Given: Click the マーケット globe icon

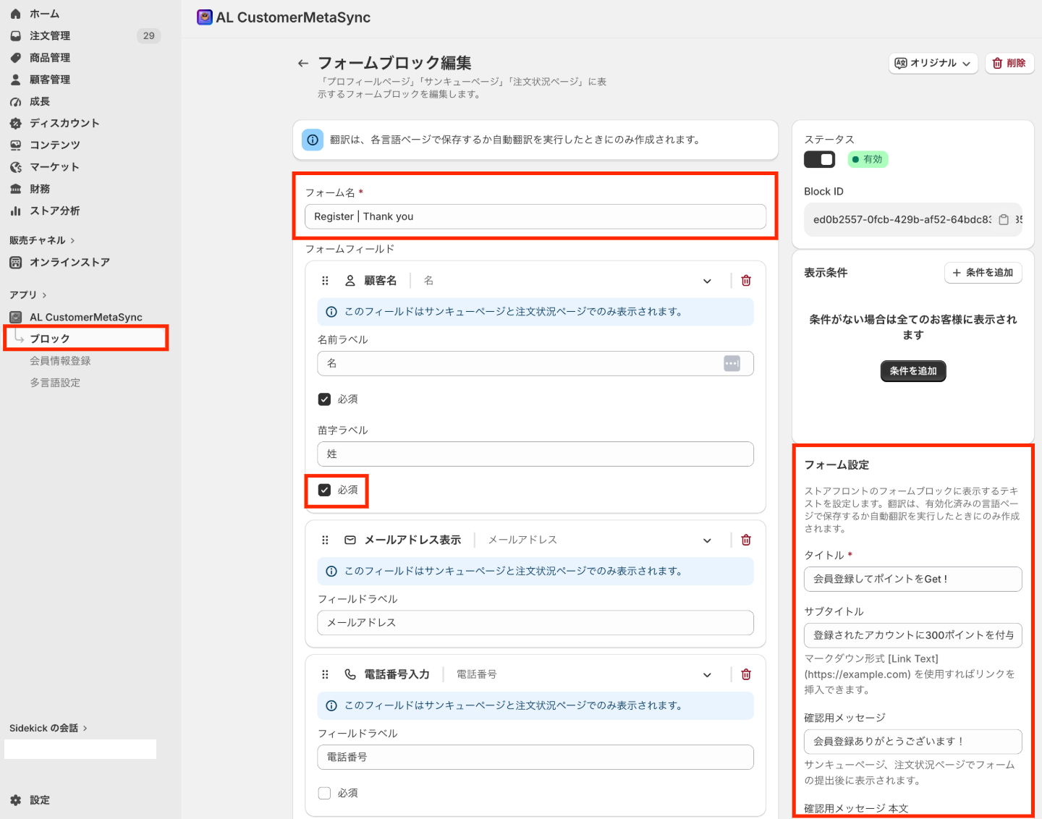Looking at the screenshot, I should (x=15, y=167).
